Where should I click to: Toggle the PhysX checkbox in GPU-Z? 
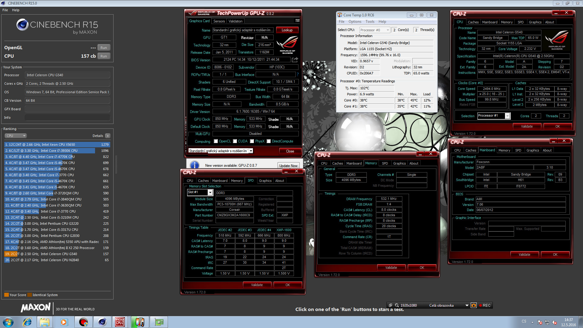pos(252,141)
